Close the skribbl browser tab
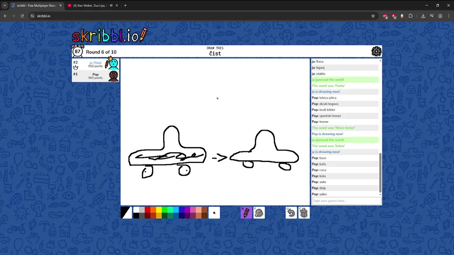The width and height of the screenshot is (454, 255). tap(60, 6)
